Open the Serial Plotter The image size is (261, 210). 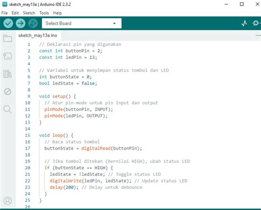[244, 23]
